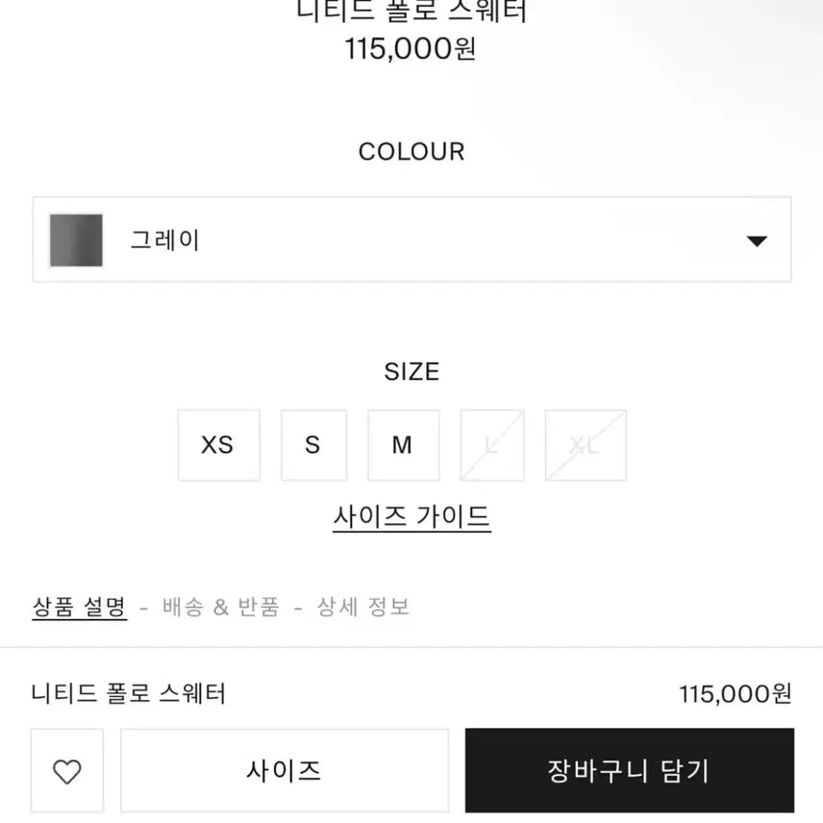Click the 니티드 폴로 스웨터 title at top
Screen dimensions: 823x823
tap(411, 12)
